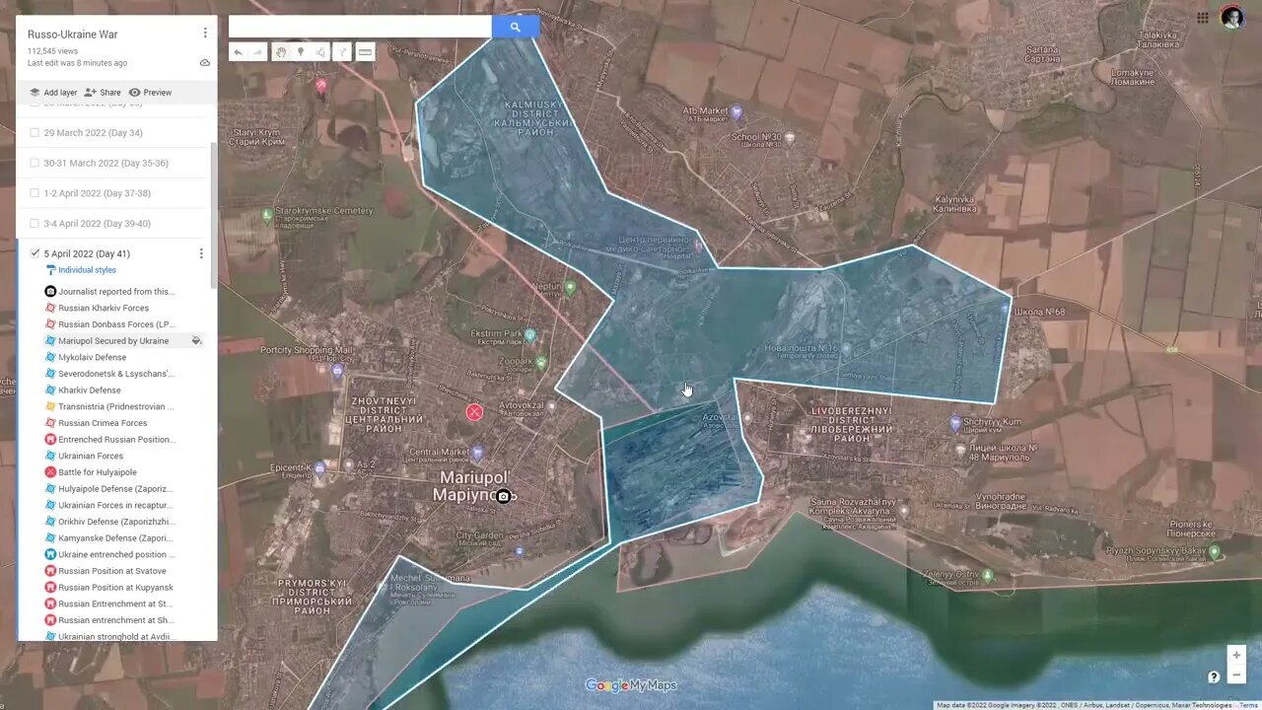The height and width of the screenshot is (710, 1262).
Task: Click the pink marker near Staryi Krym
Action: pyautogui.click(x=320, y=86)
